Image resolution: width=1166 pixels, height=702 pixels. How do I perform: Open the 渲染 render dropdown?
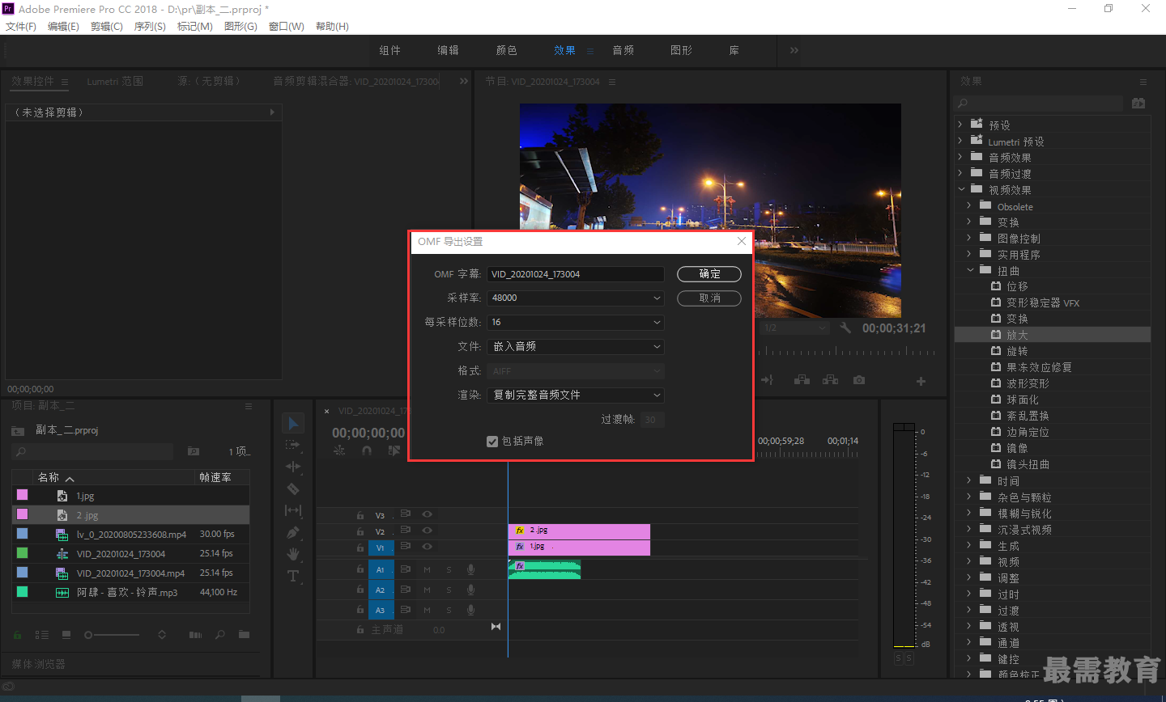pos(576,395)
